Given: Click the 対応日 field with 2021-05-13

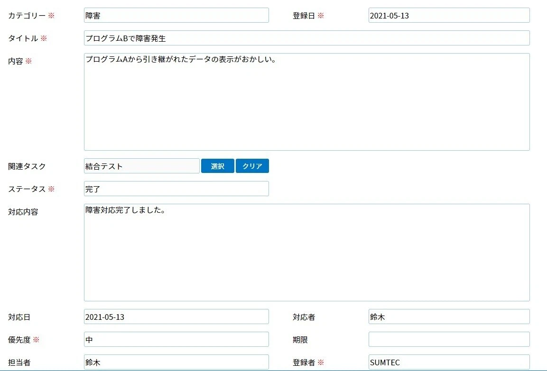Looking at the screenshot, I should coord(176,317).
